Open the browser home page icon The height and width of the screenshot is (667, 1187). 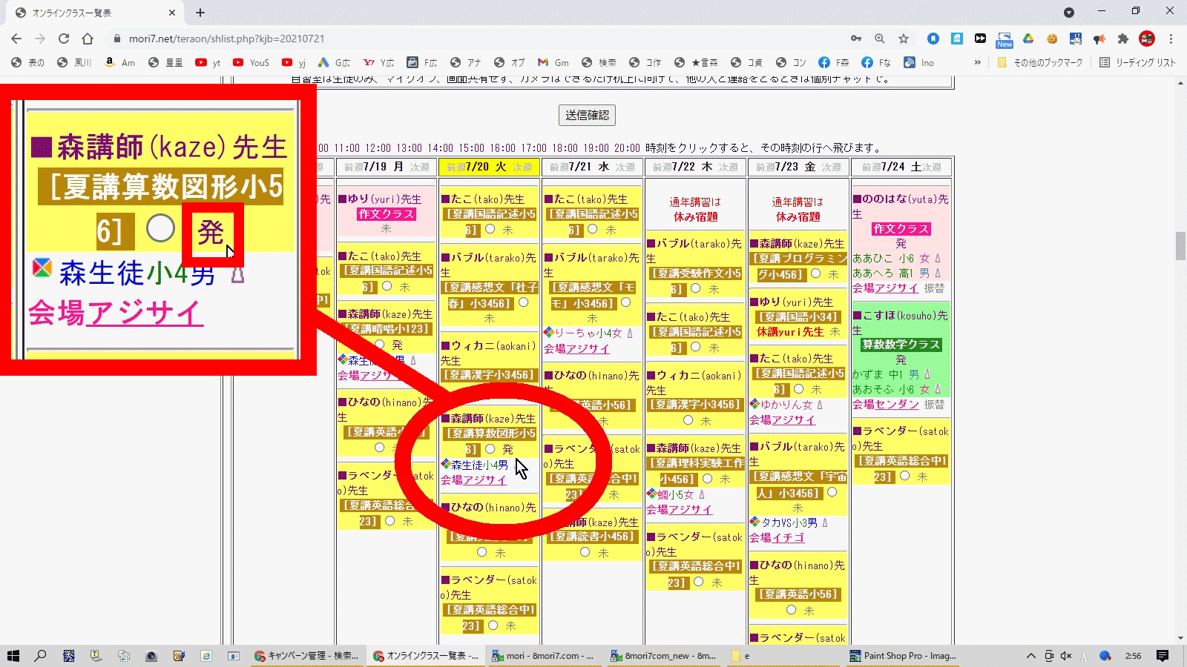coord(88,39)
